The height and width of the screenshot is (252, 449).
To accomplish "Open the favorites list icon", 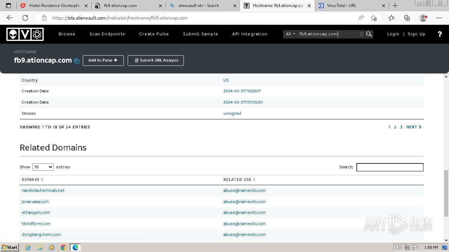I will pyautogui.click(x=391, y=18).
